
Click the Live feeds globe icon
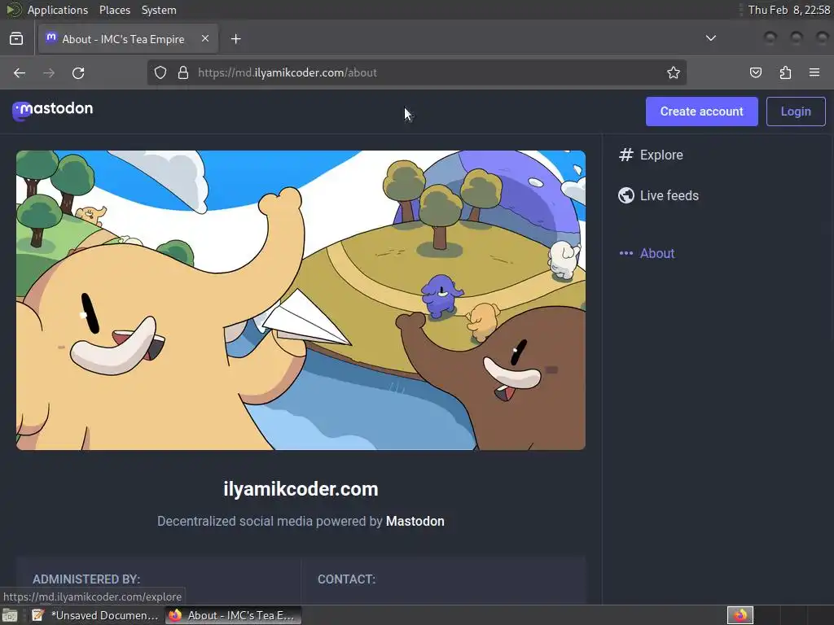click(626, 195)
